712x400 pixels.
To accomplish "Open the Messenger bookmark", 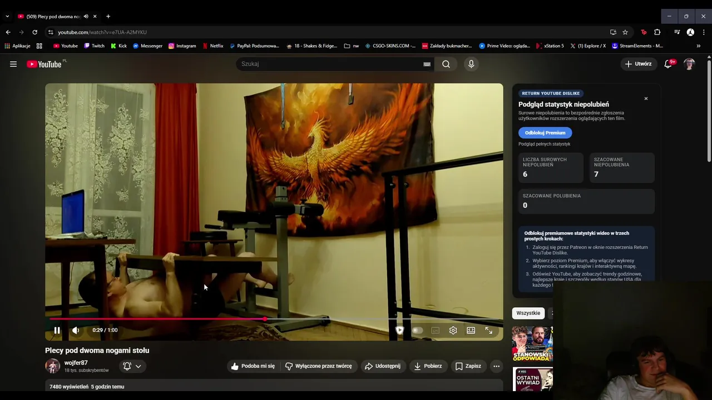I will click(147, 46).
